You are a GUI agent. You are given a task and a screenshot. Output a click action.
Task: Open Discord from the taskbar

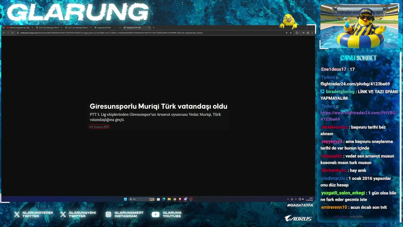[185, 199]
